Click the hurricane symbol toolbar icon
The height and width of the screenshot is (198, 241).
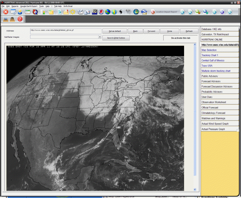click(121, 12)
